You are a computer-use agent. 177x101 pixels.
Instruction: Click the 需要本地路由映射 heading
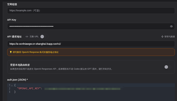tap(20, 65)
